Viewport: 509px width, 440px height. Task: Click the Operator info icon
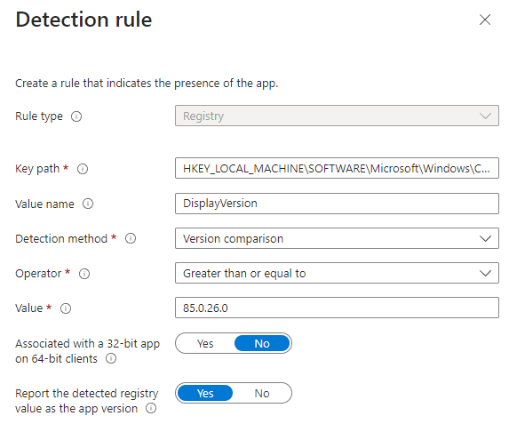(84, 274)
